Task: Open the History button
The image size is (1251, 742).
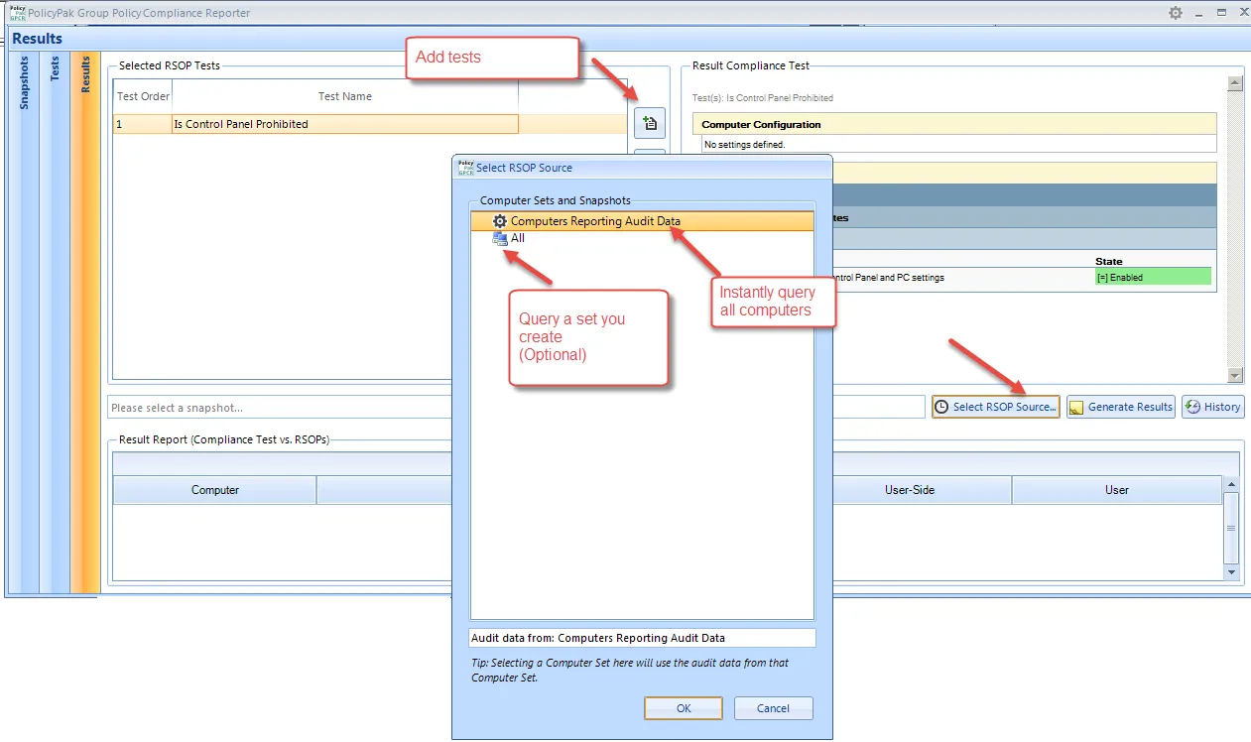Action: 1212,407
